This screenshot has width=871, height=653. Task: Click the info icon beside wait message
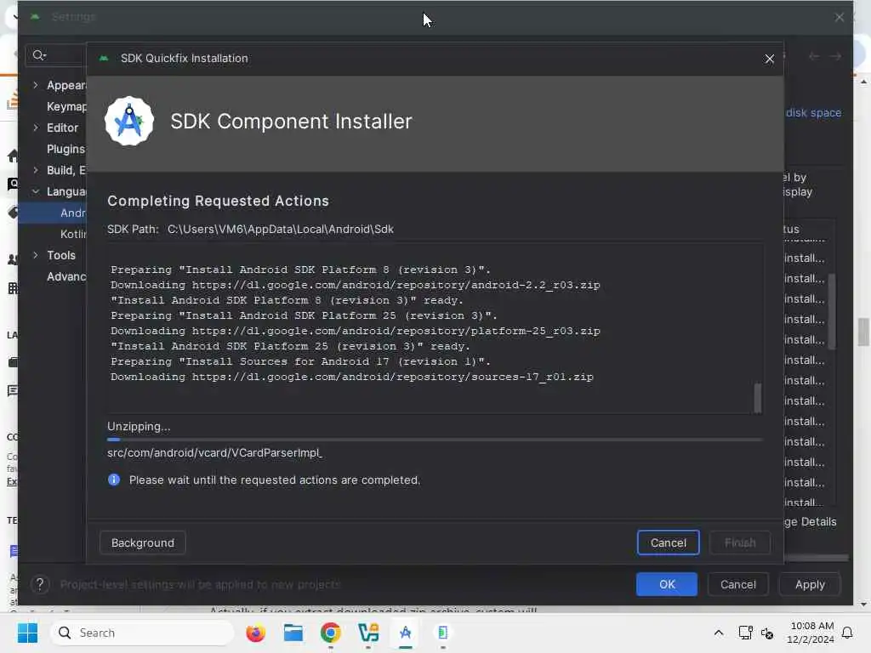pos(114,480)
